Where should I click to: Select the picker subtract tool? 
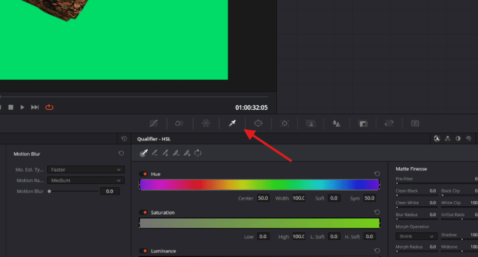(155, 153)
